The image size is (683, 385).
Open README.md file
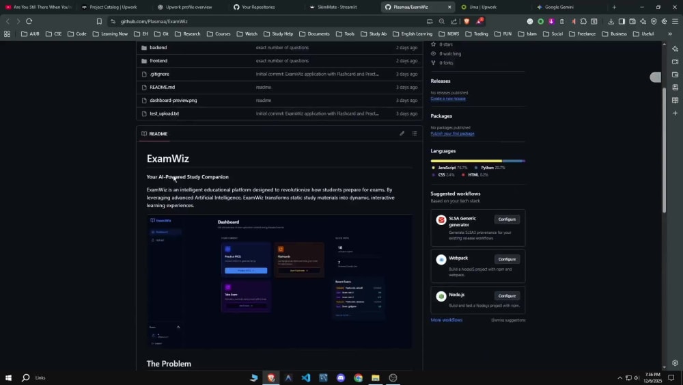162,88
